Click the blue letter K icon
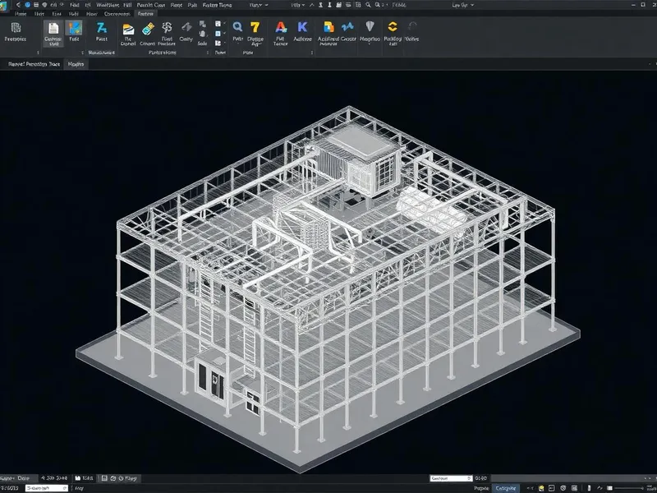Viewport: 657px width, 493px height. pos(302,27)
